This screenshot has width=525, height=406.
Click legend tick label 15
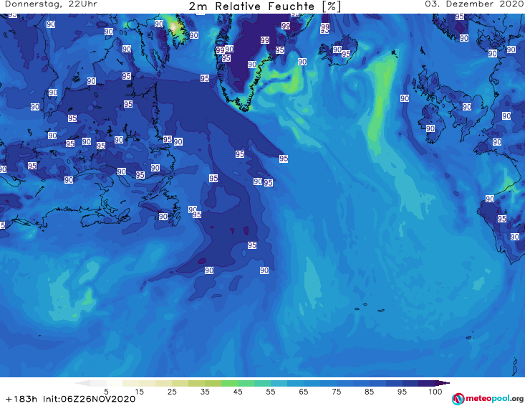[139, 392]
